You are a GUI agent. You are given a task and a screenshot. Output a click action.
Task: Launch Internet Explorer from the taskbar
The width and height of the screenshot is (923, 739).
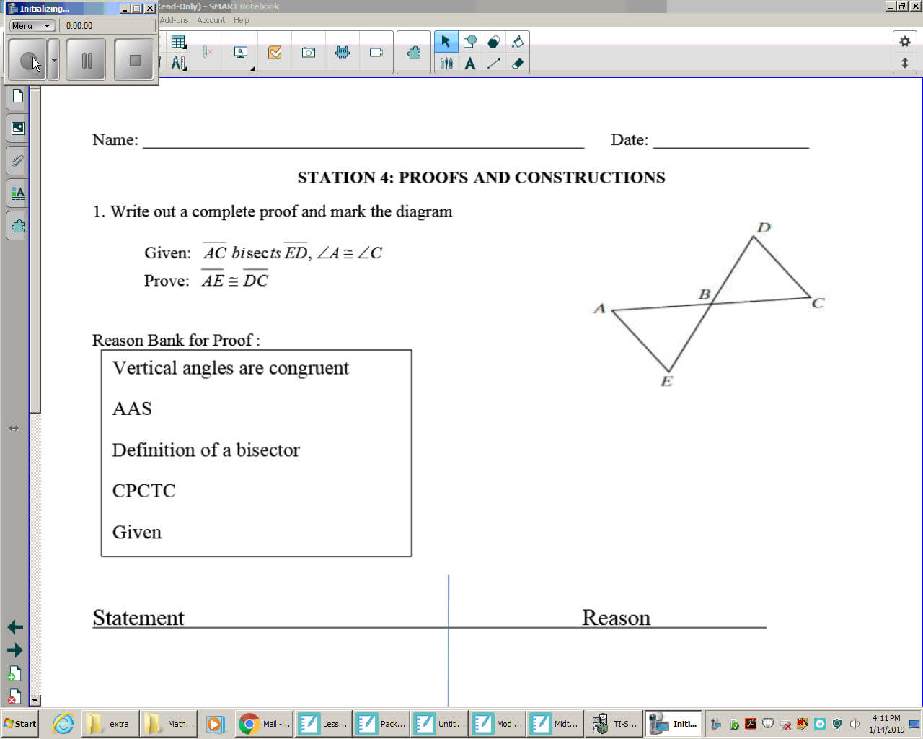[x=63, y=723]
